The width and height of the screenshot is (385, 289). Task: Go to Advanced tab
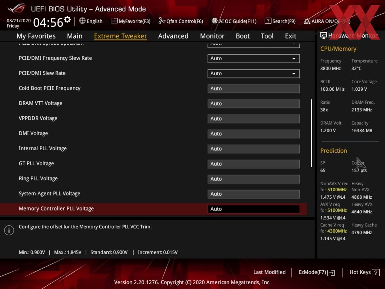(173, 36)
